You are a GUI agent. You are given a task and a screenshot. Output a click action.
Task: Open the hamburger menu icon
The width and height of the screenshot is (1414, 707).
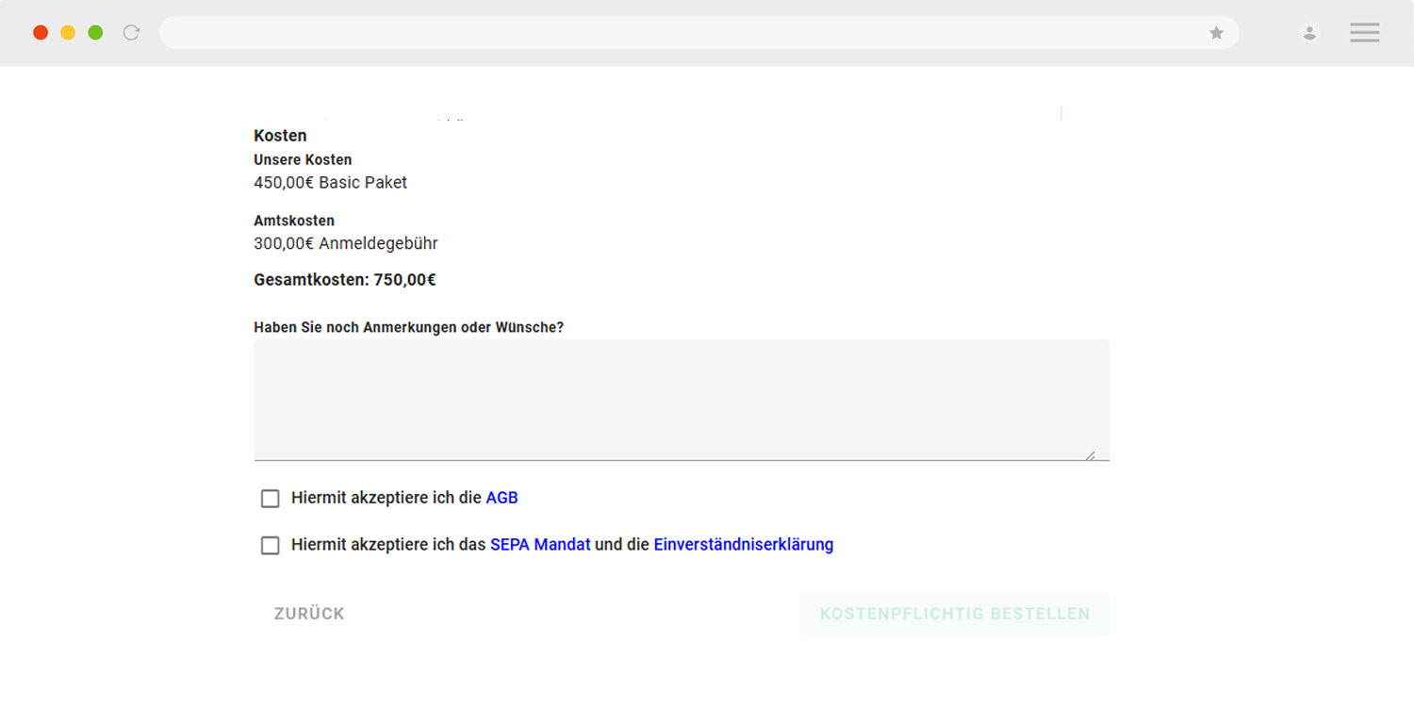tap(1364, 33)
